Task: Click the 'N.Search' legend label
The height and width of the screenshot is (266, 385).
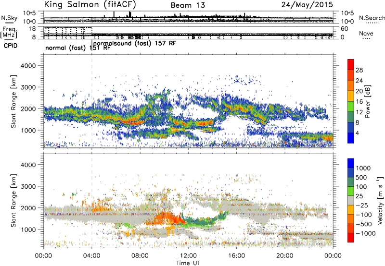Action: pos(372,18)
